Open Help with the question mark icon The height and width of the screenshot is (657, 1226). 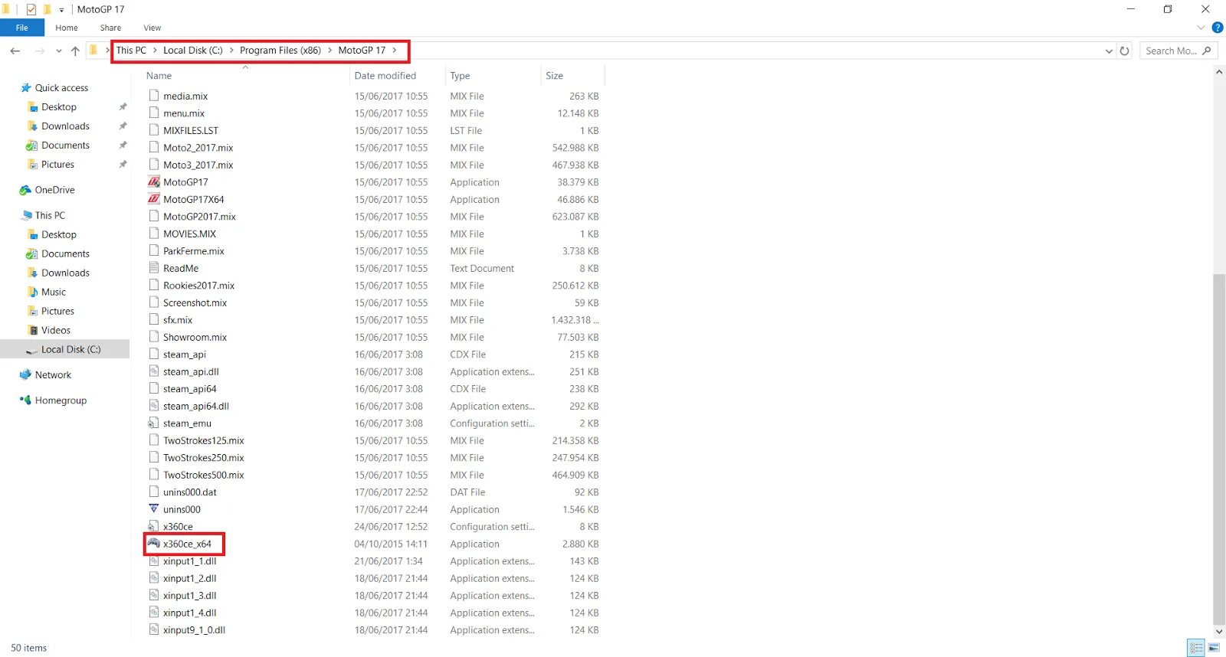tap(1218, 28)
